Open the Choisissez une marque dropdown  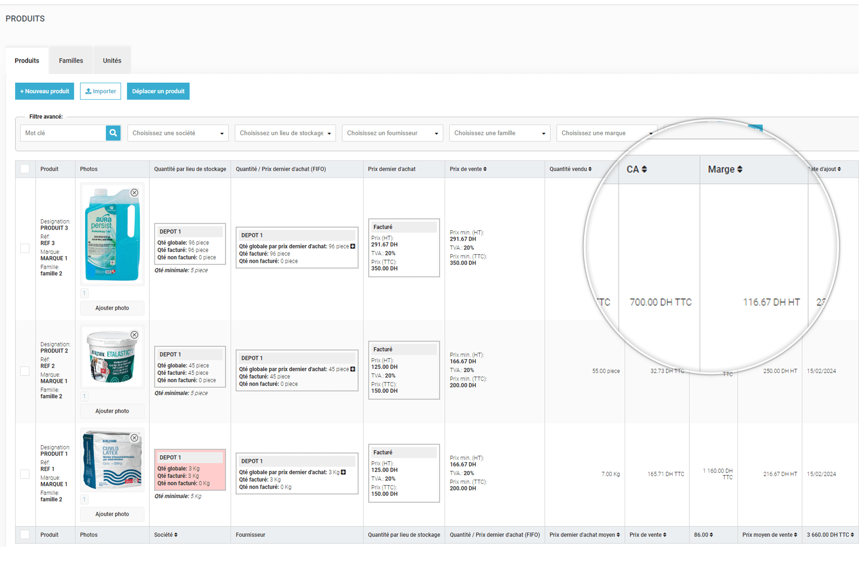607,133
